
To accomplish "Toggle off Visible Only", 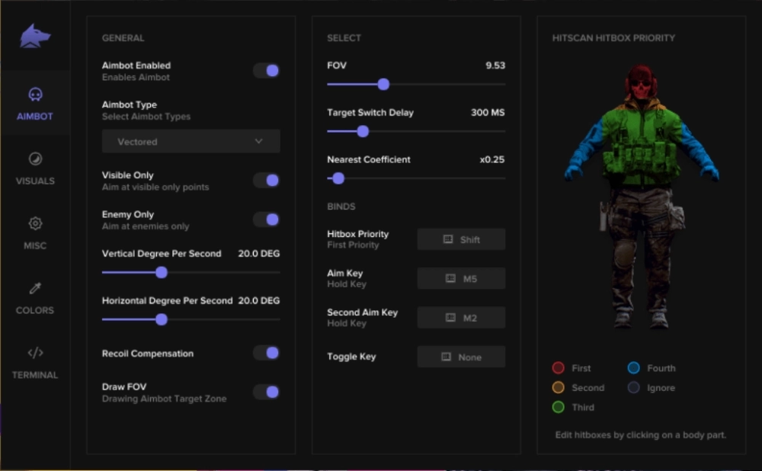I will (267, 180).
